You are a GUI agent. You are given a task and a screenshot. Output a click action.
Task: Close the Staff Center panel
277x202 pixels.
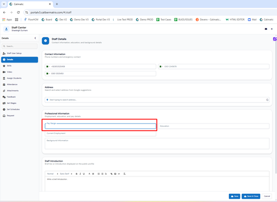point(271,29)
